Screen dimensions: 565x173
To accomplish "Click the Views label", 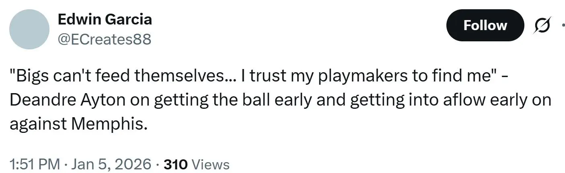I will (x=211, y=164).
